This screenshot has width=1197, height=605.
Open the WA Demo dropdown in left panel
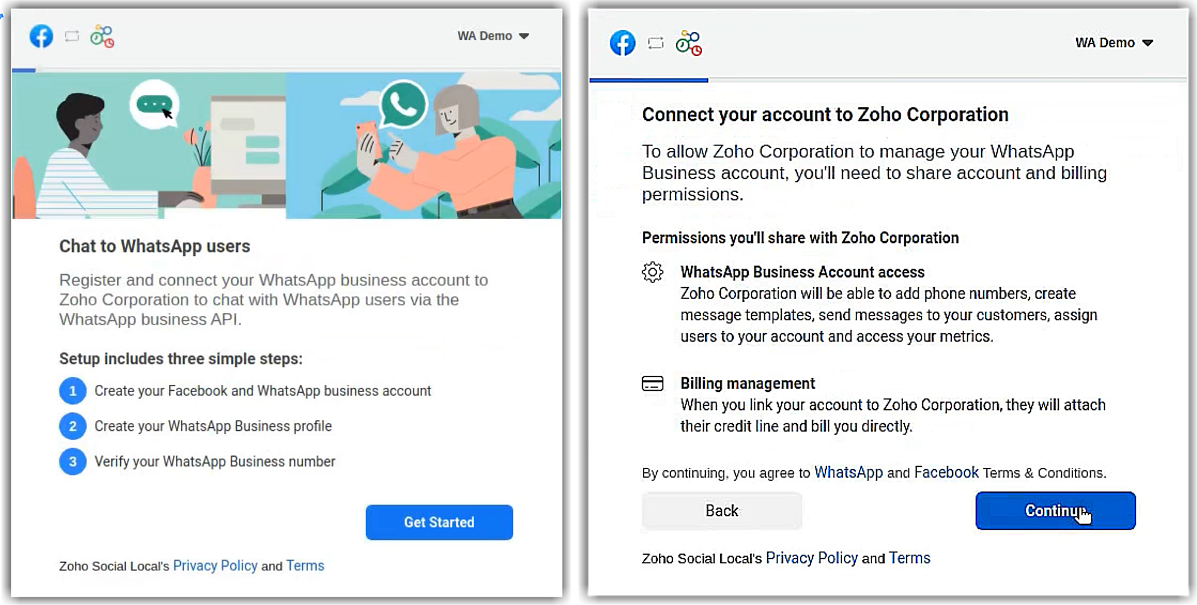pyautogui.click(x=493, y=36)
